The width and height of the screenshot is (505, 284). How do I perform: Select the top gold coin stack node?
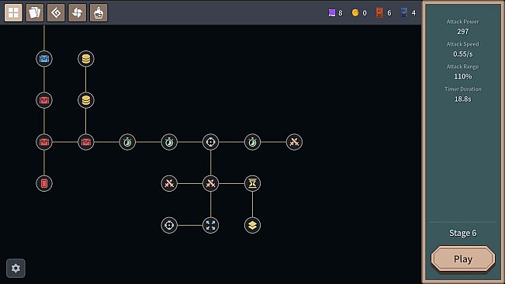(85, 59)
